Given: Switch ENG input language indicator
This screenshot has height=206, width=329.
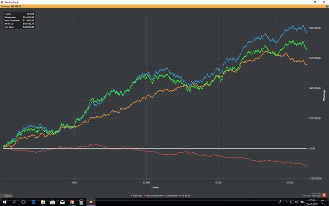Looking at the screenshot, I should [x=302, y=202].
